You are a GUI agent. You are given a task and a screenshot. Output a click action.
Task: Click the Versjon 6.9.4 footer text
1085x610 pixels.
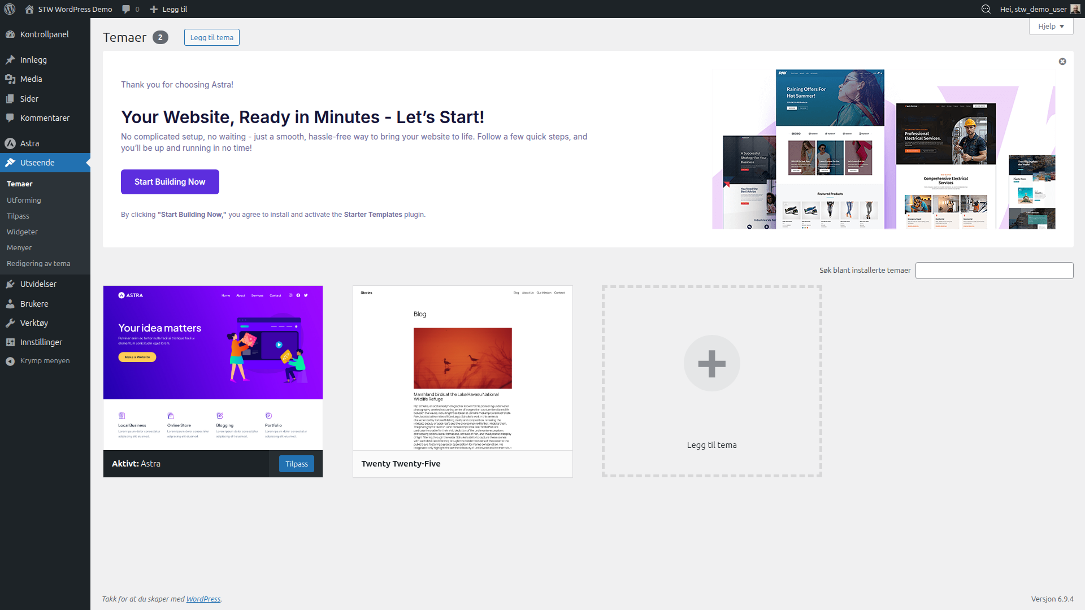tap(1052, 599)
